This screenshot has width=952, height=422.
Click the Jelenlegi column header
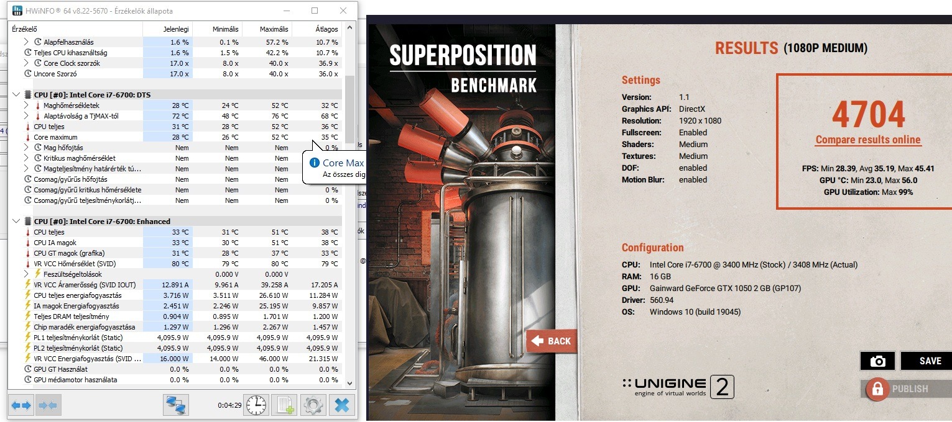click(x=167, y=29)
